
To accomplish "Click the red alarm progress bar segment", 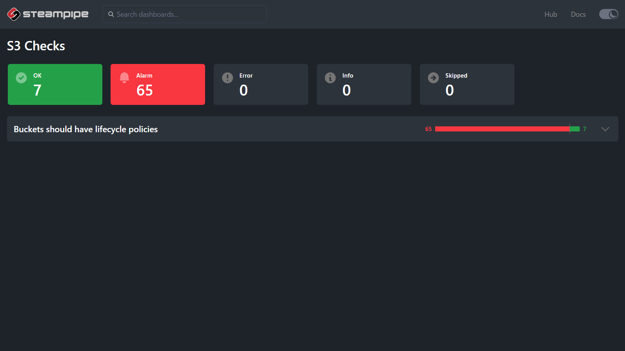I will 502,129.
